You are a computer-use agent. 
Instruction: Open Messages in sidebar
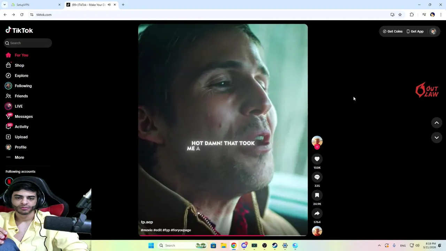point(19,116)
